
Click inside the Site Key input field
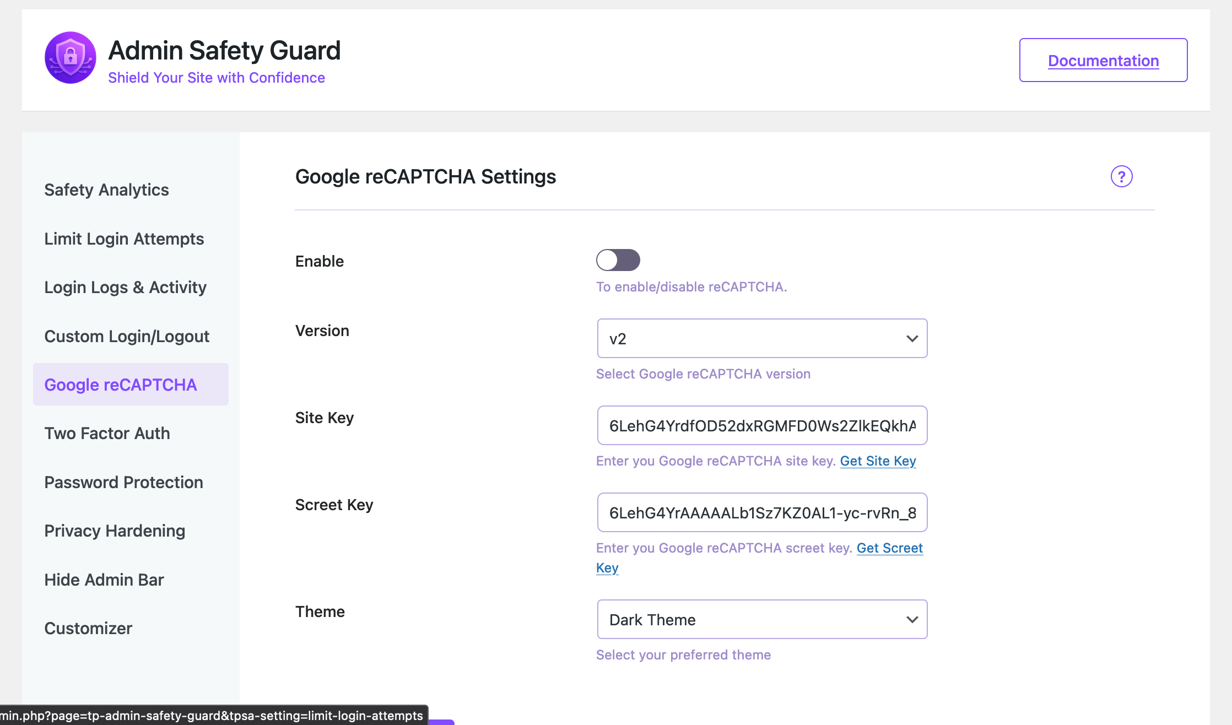pos(761,425)
